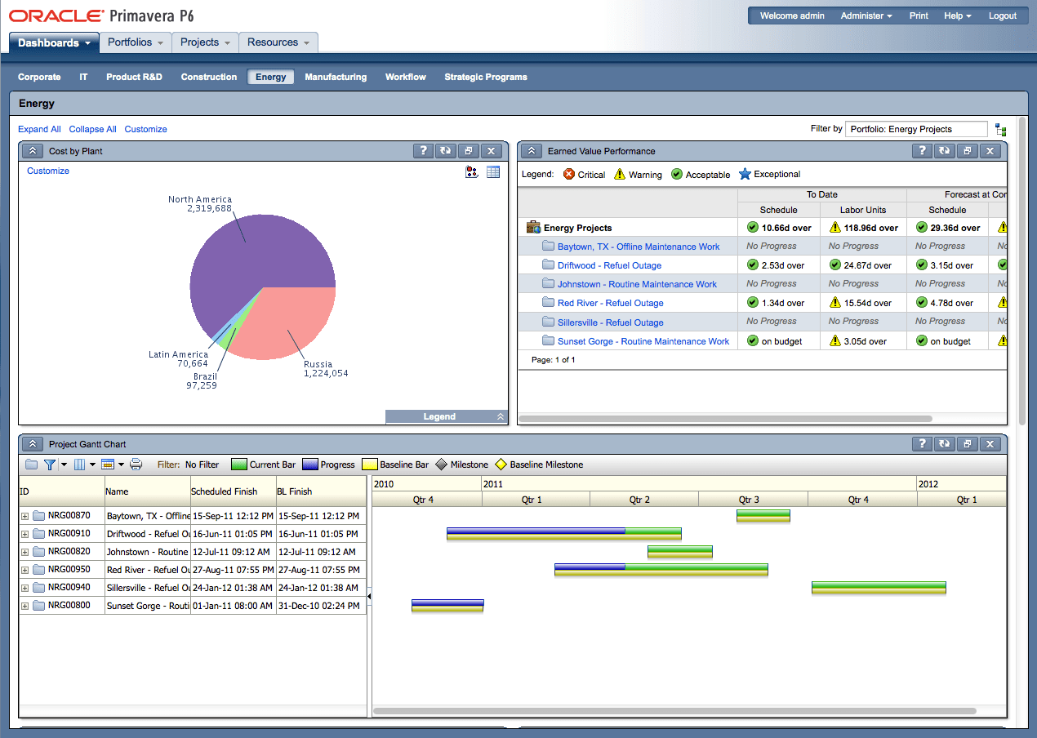Click the portfolio view icon beside Filter by
Viewport: 1037px width, 738px height.
[1000, 128]
